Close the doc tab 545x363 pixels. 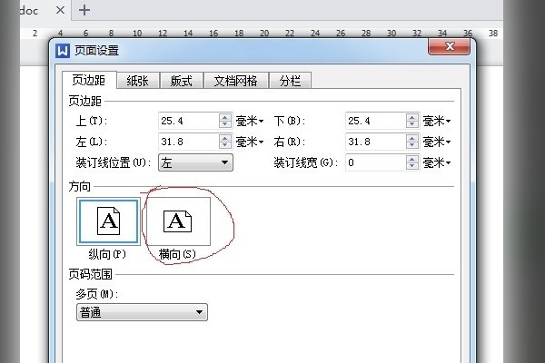(60, 10)
